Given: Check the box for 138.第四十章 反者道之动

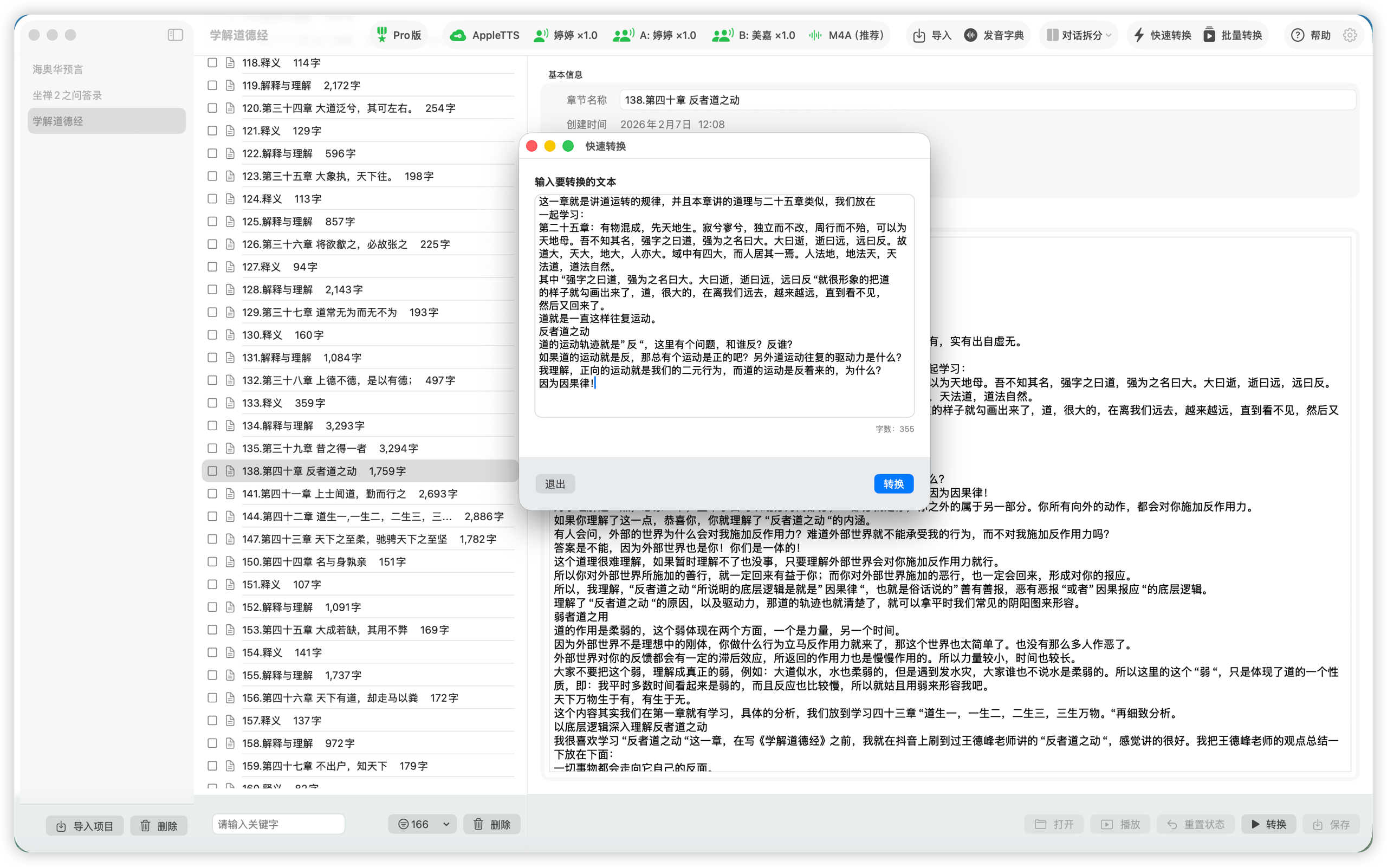Looking at the screenshot, I should click(212, 471).
